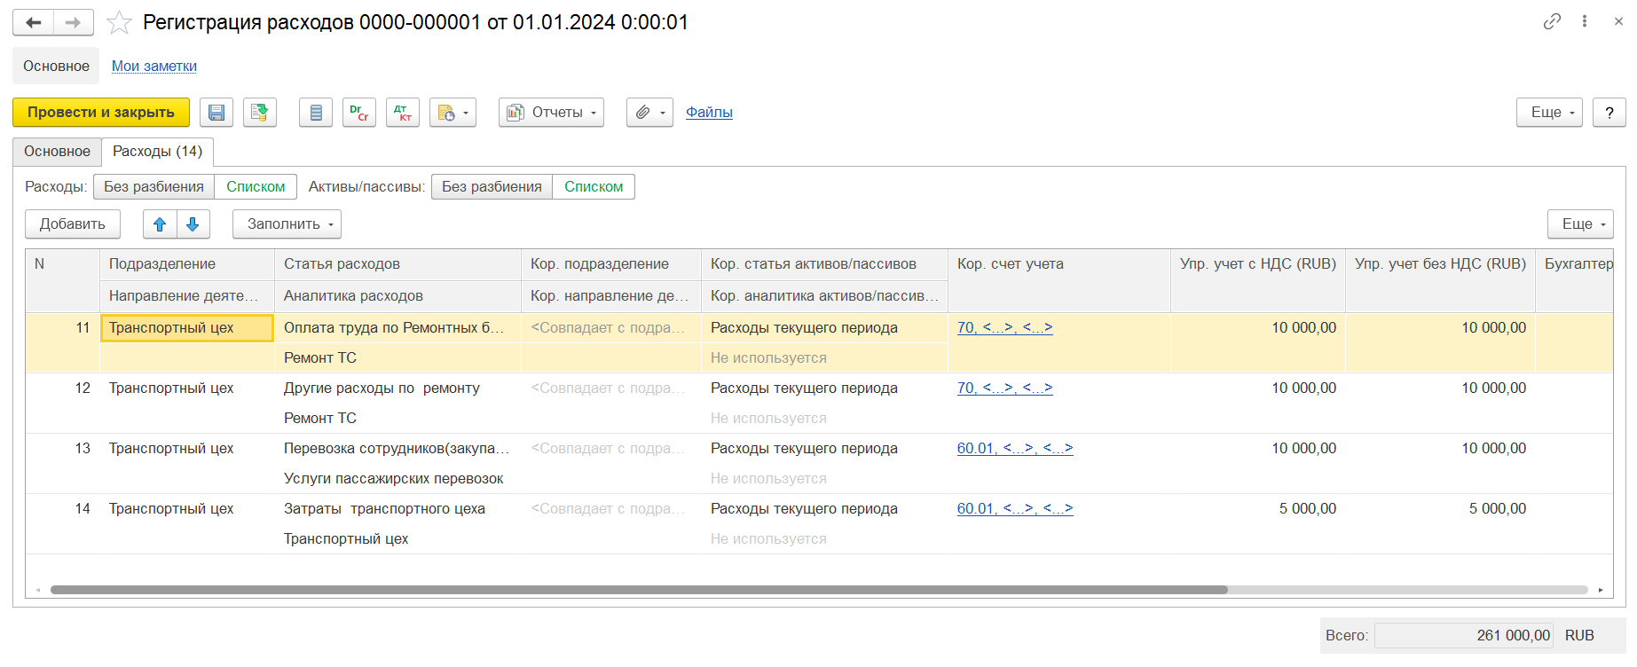Image resolution: width=1637 pixels, height=667 pixels.
Task: Select cell Оплата труда по Ремонтных б…
Action: [397, 328]
